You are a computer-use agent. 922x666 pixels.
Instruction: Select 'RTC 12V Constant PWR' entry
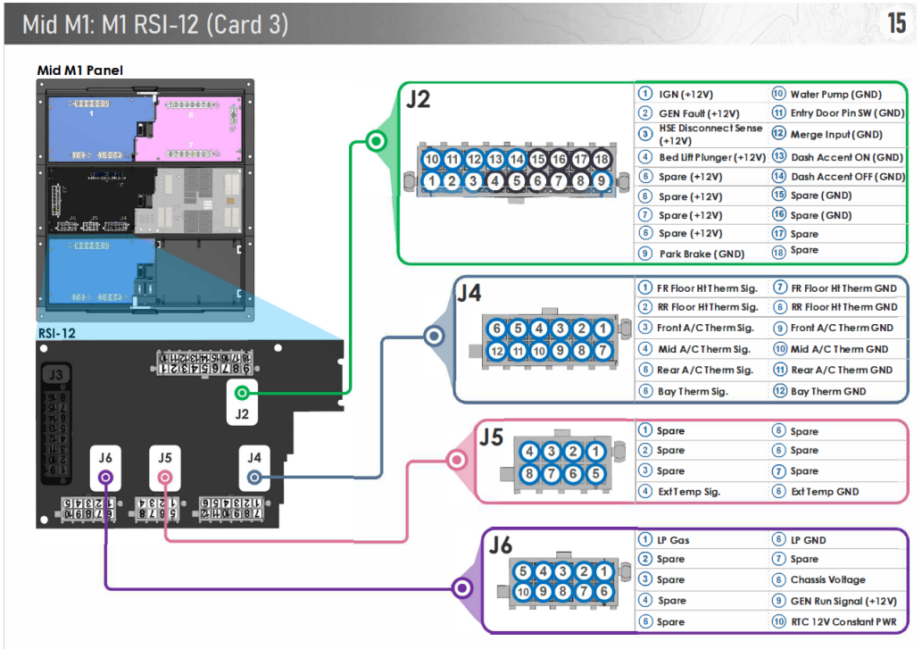point(843,622)
